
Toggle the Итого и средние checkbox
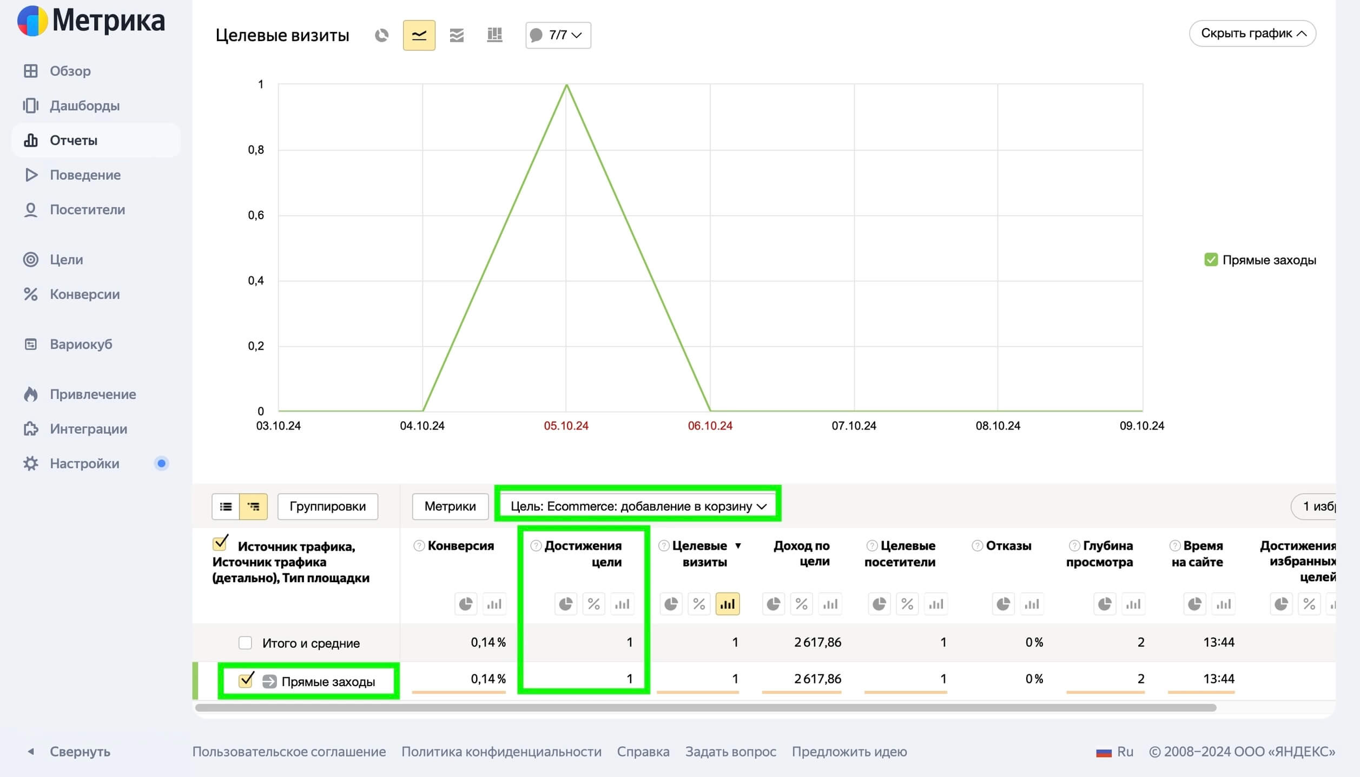point(246,643)
